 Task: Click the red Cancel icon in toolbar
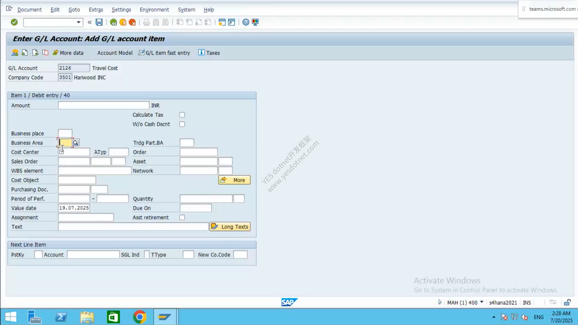tap(132, 22)
